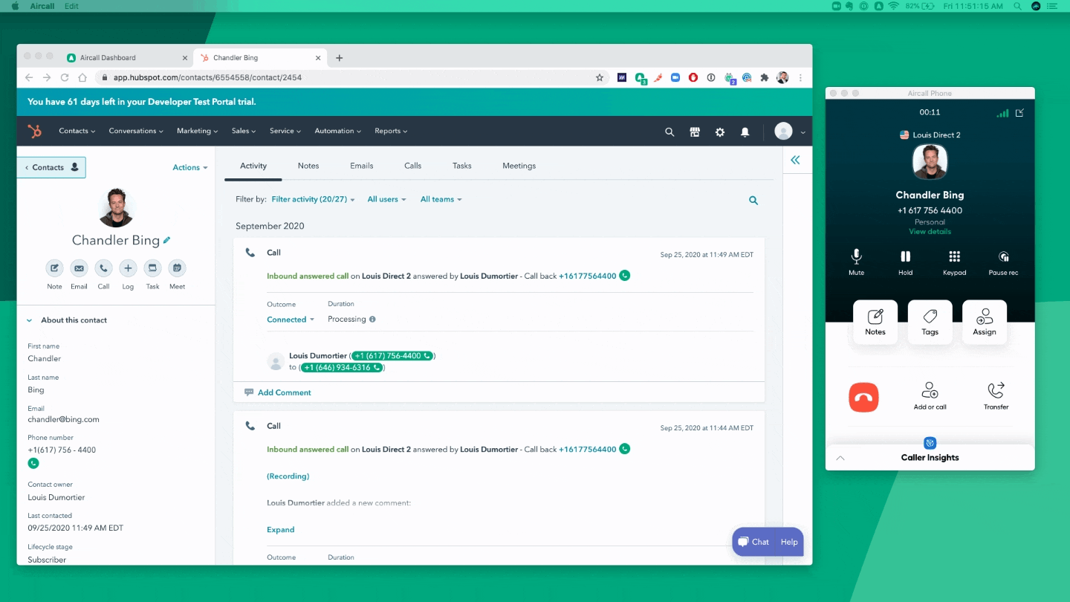Collapse the About this contact section
The width and height of the screenshot is (1070, 602).
(x=30, y=320)
